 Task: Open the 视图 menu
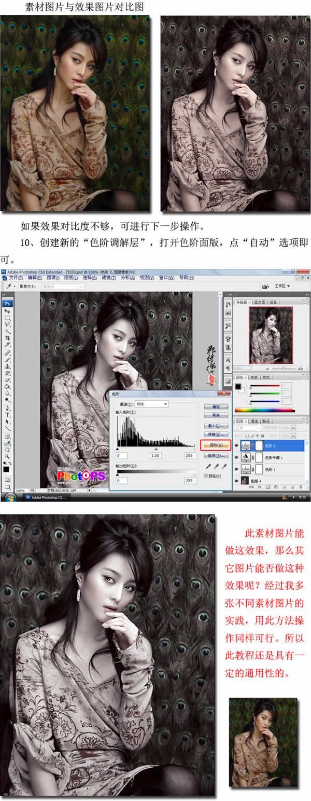click(x=147, y=278)
